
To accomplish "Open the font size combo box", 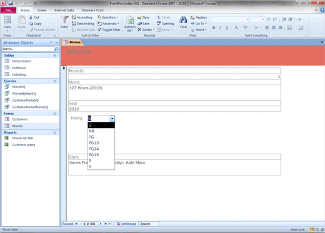I will [257, 19].
